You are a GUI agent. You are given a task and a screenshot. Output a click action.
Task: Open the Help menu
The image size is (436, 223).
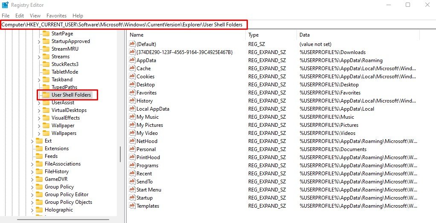[78, 15]
